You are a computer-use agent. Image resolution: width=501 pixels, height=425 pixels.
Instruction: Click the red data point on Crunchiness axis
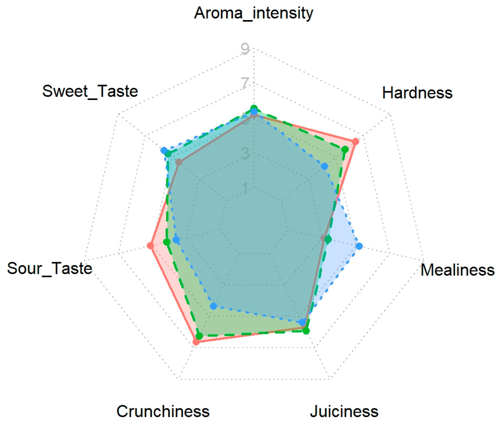(196, 342)
